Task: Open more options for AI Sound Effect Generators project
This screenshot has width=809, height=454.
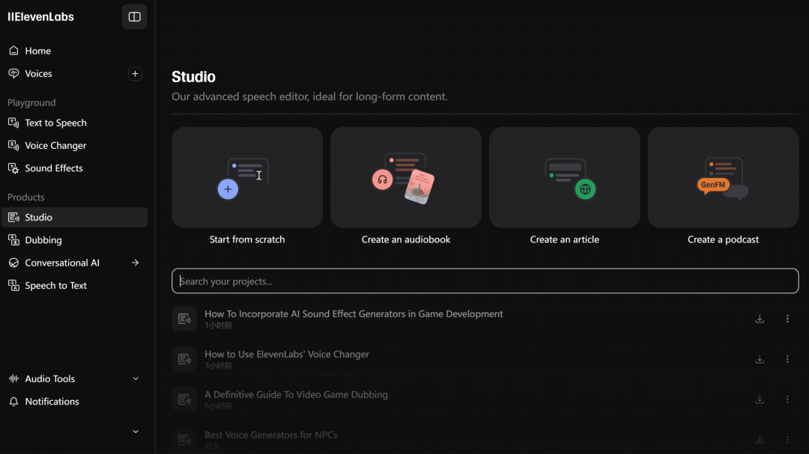Action: [x=787, y=319]
